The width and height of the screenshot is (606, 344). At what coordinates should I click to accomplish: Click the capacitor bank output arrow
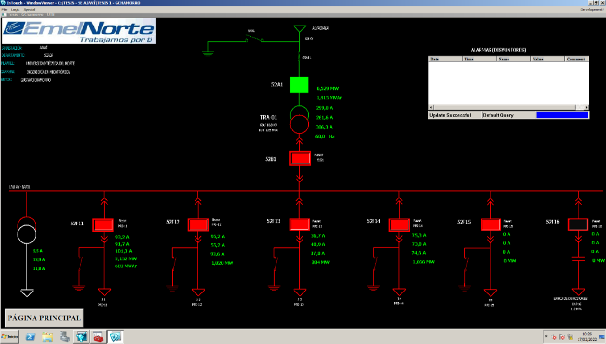578,292
